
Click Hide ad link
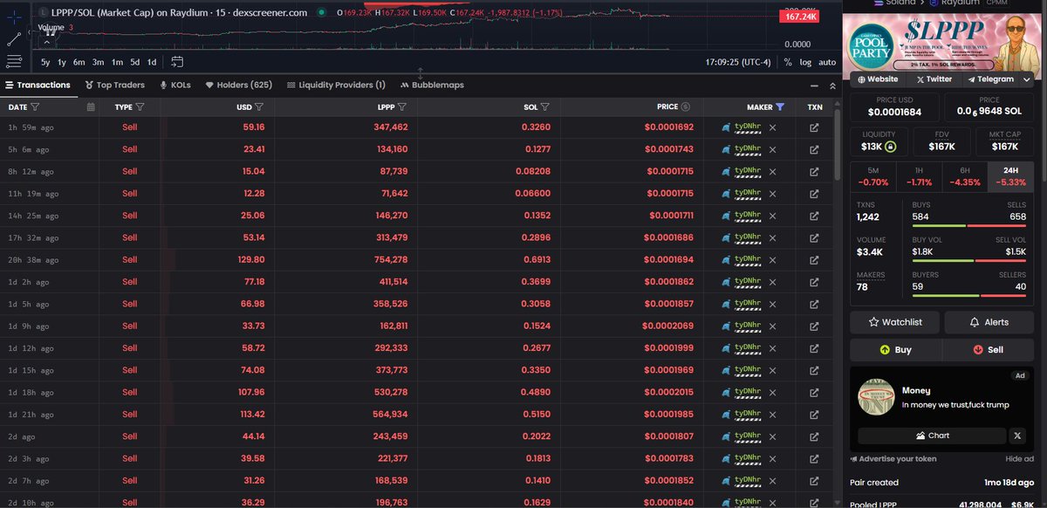coord(1019,459)
